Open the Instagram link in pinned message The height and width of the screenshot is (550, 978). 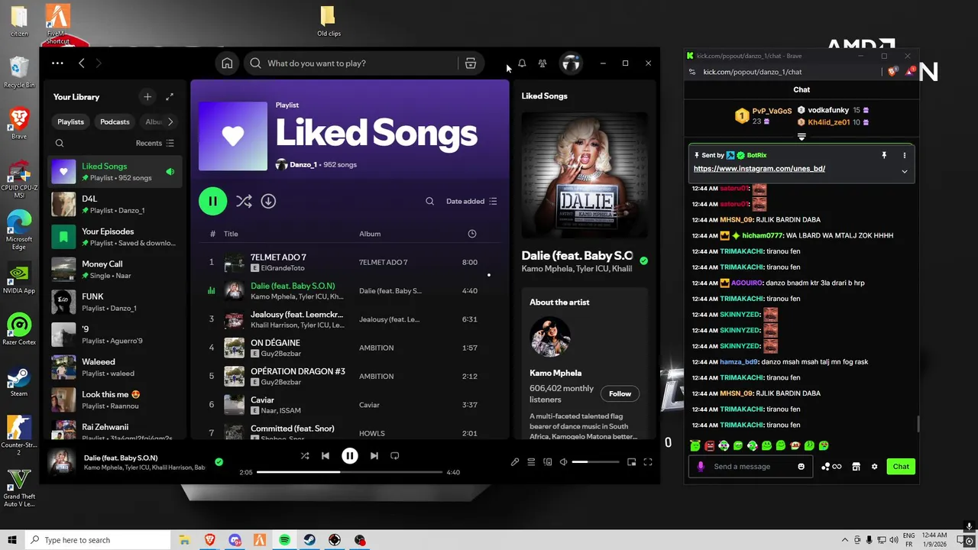pos(759,168)
